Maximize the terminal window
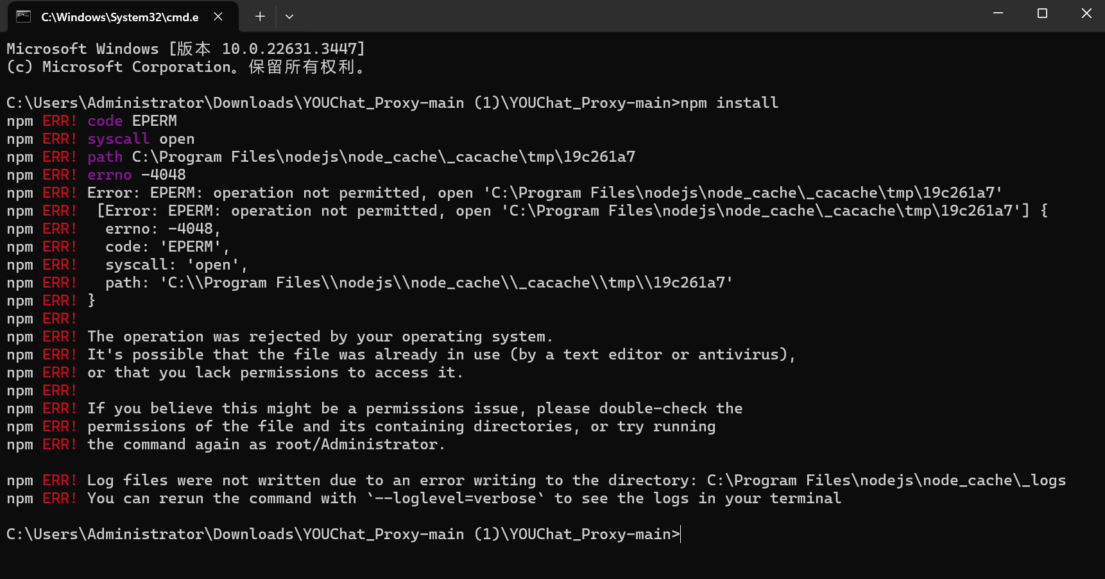The width and height of the screenshot is (1105, 579). 1042,13
